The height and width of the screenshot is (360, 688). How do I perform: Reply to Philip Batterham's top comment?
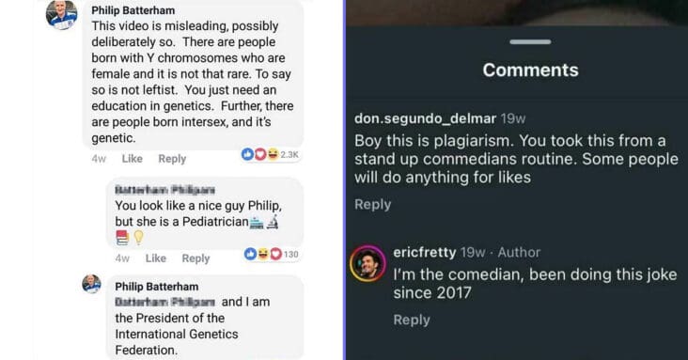click(172, 159)
